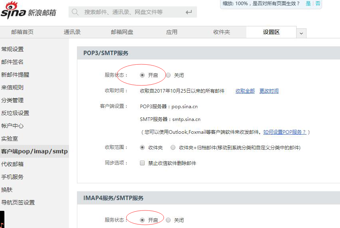The height and width of the screenshot is (228, 340).
Task: Select 关闭 for POP3/SMTP service status
Action: click(168, 75)
